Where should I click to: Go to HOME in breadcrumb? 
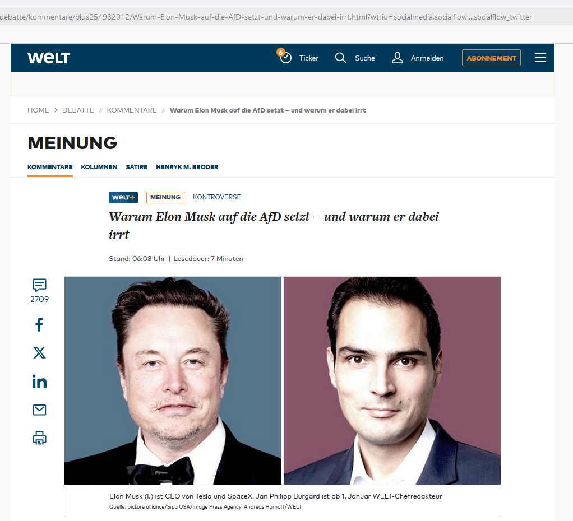pos(38,110)
